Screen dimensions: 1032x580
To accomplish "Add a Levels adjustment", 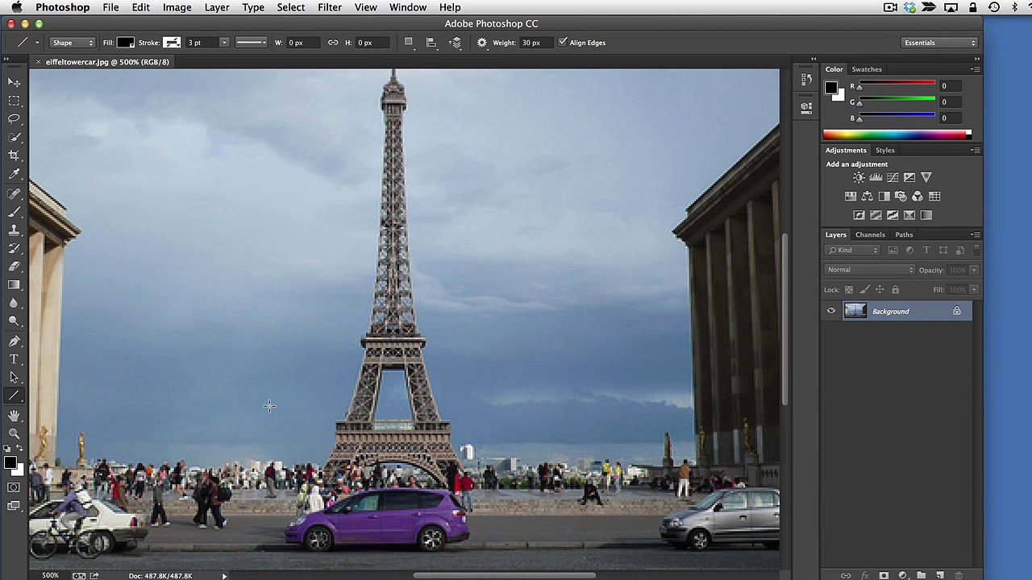I will 876,177.
